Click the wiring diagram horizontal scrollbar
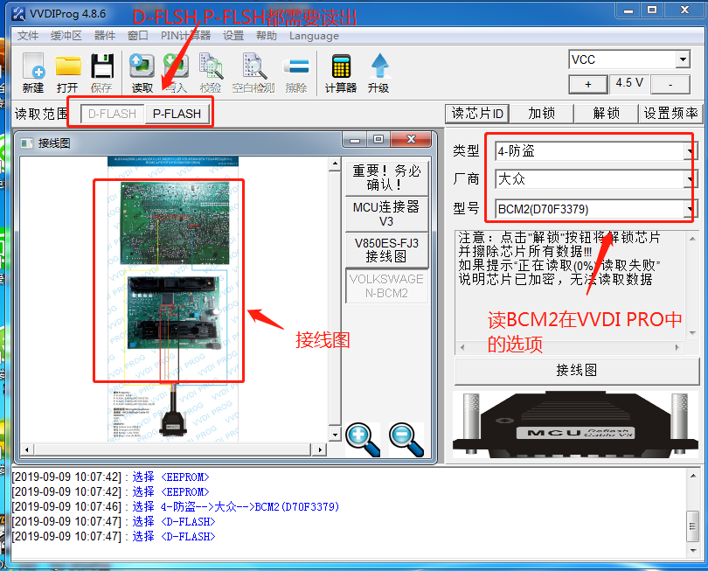The image size is (708, 571). click(173, 449)
